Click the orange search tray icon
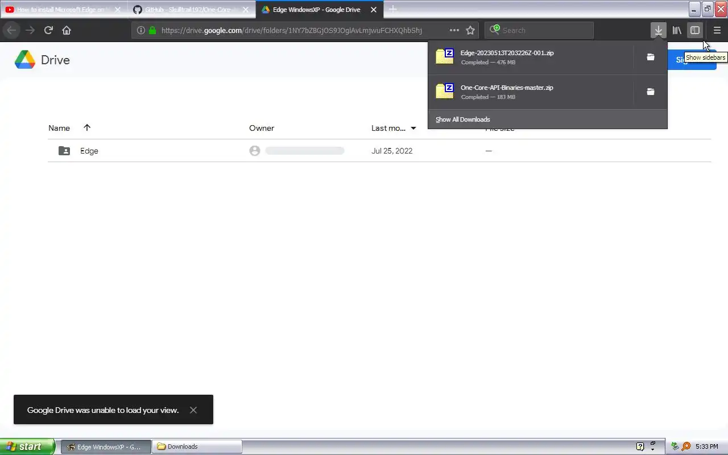This screenshot has height=455, width=728. [x=686, y=446]
